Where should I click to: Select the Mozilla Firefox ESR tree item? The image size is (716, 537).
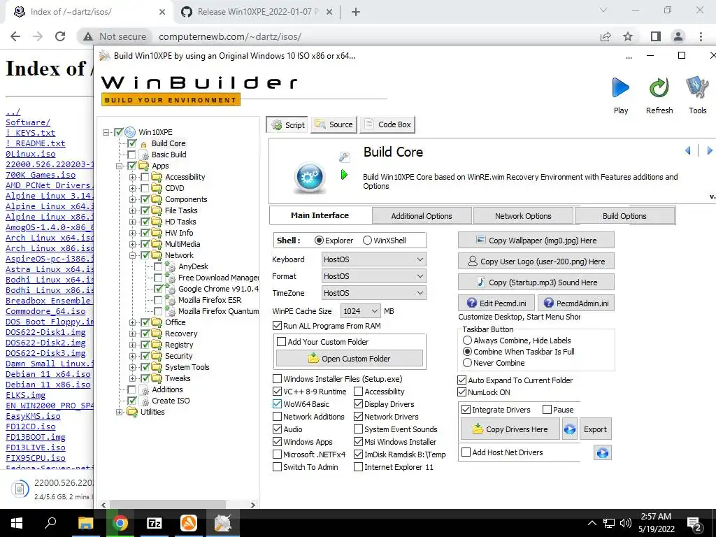pyautogui.click(x=210, y=300)
